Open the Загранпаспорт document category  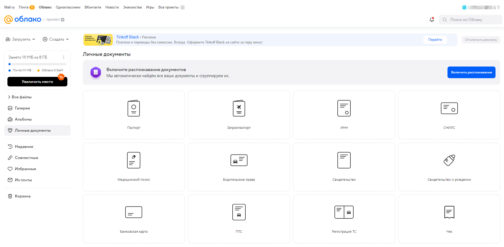[239, 108]
